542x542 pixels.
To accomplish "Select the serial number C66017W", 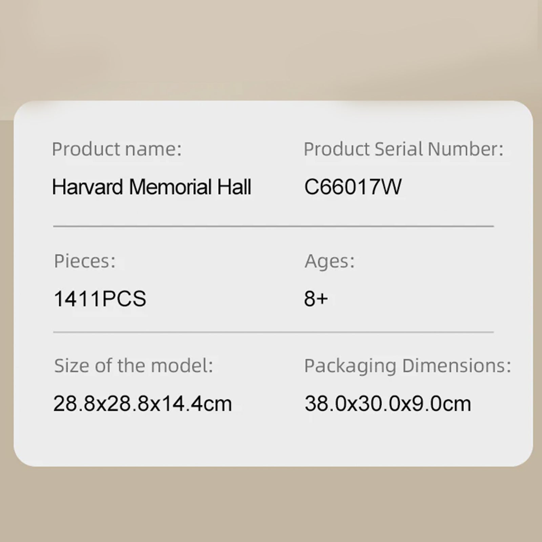I will click(x=353, y=187).
